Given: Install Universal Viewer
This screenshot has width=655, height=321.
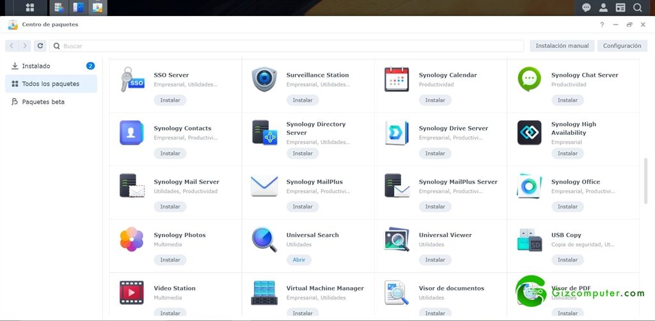Looking at the screenshot, I should (435, 260).
